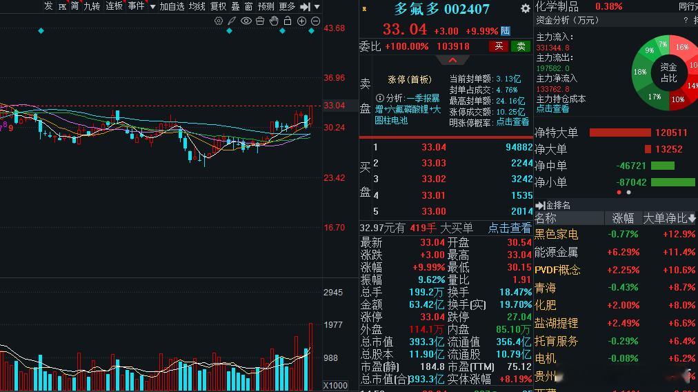Click first cyan diamond event marker
Viewport: 698px width, 392px height.
41,31
